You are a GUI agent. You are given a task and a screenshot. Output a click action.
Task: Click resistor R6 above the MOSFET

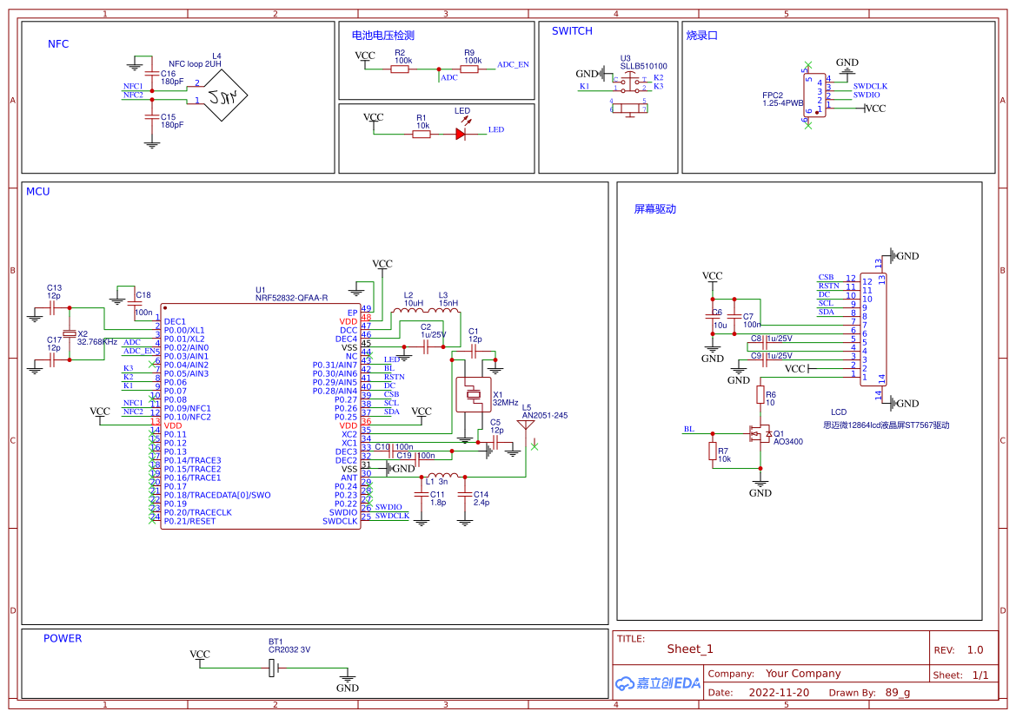[x=760, y=396]
